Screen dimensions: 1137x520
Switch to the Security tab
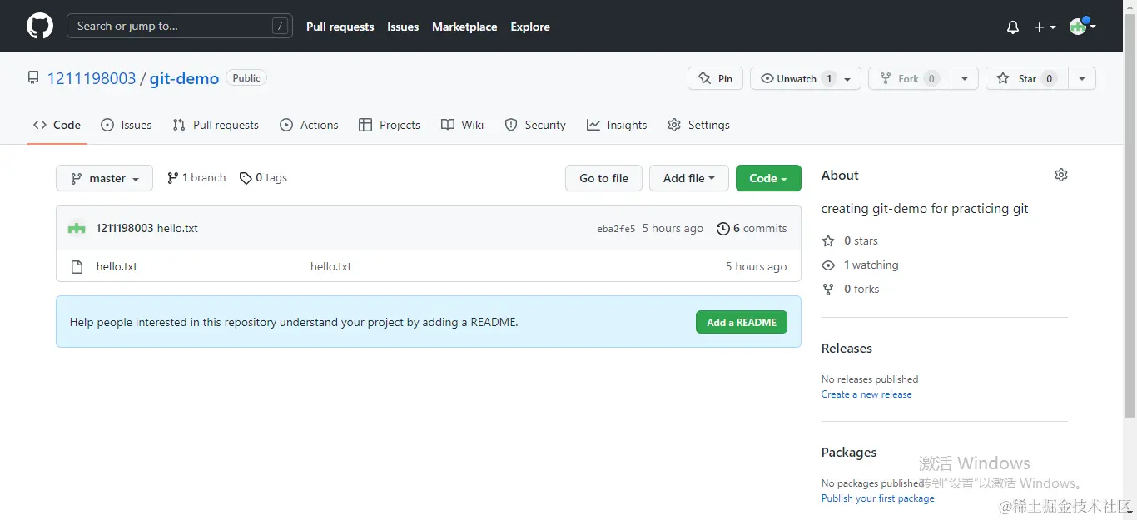535,125
